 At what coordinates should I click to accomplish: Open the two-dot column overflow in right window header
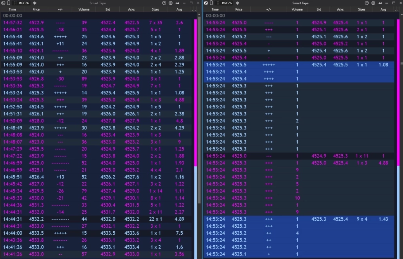(x=396, y=9)
